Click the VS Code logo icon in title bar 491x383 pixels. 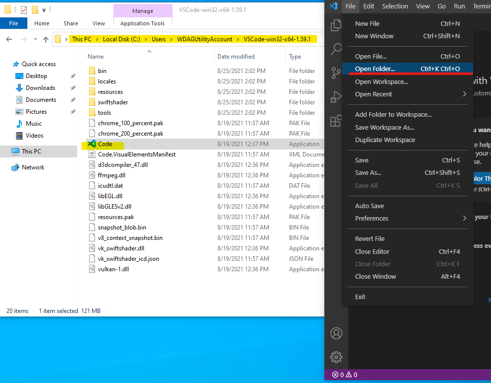pyautogui.click(x=333, y=6)
